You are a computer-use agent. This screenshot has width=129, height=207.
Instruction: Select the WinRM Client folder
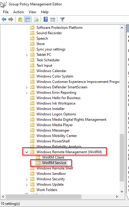pyautogui.click(x=53, y=157)
